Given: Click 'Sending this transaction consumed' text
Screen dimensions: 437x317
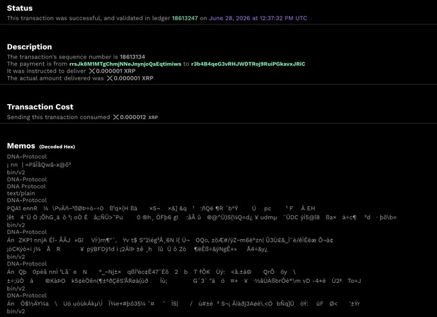Looking at the screenshot, I should [58, 118].
